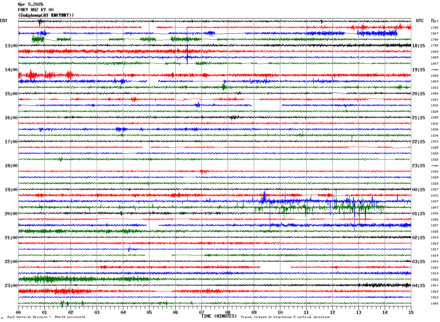The width and height of the screenshot is (440, 322).
Task: Click the DC offset value 1813
Action: pyautogui.click(x=435, y=285)
